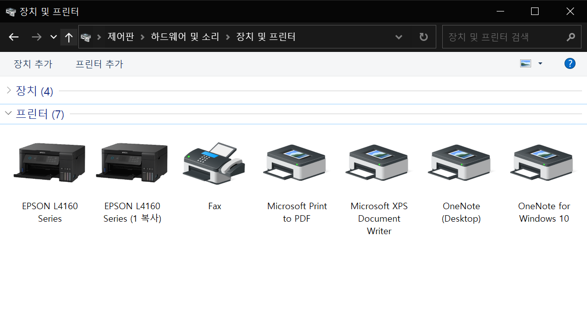
Task: Minimize the 장치 및 프린터 window
Action: (x=500, y=11)
